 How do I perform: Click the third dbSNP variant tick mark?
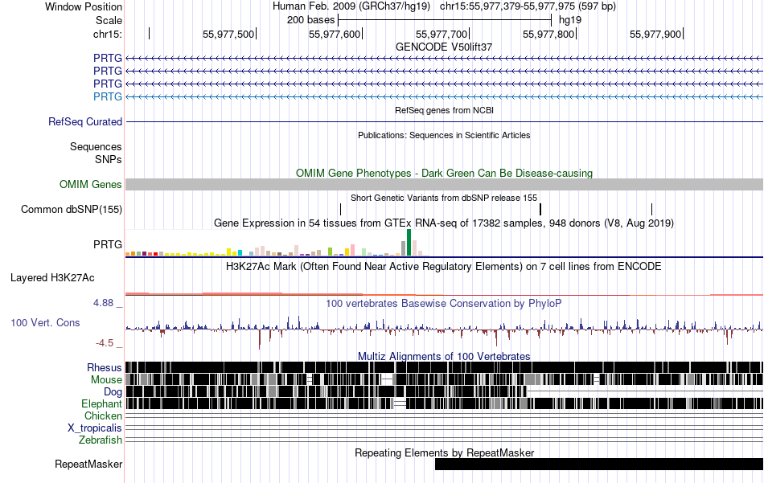[651, 210]
